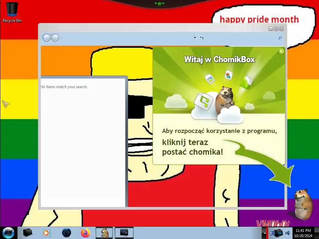Show hidden system tray icons arrow

(x=265, y=233)
